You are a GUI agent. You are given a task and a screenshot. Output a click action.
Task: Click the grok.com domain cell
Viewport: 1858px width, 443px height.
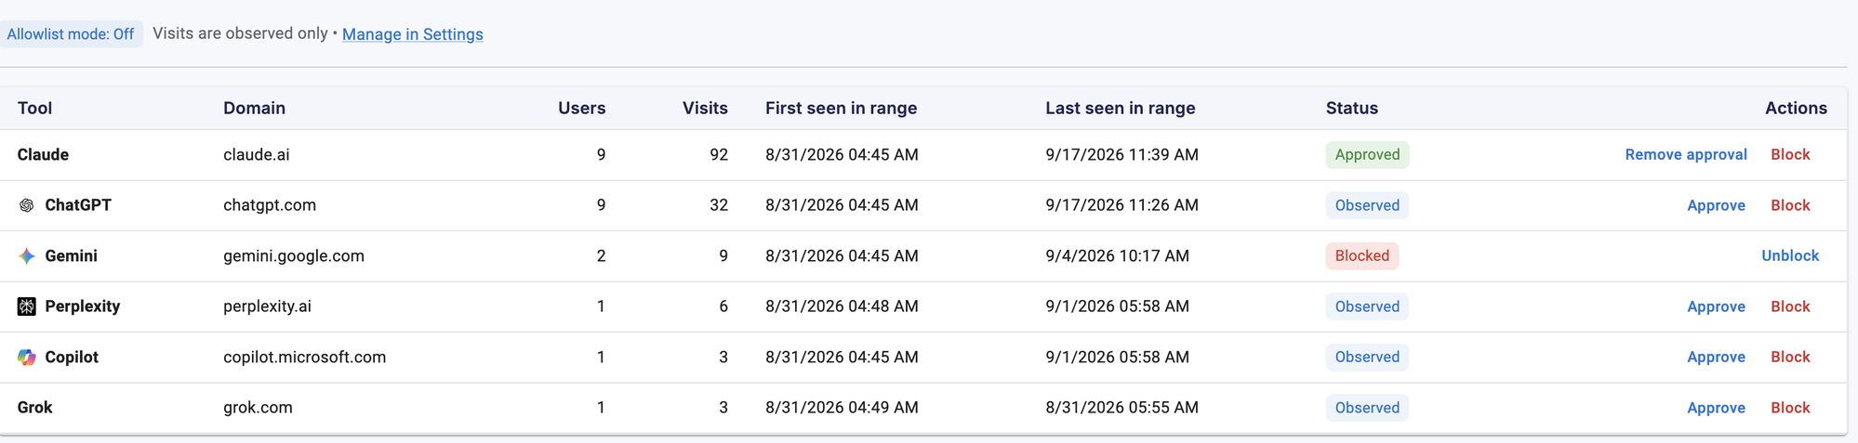(x=258, y=408)
